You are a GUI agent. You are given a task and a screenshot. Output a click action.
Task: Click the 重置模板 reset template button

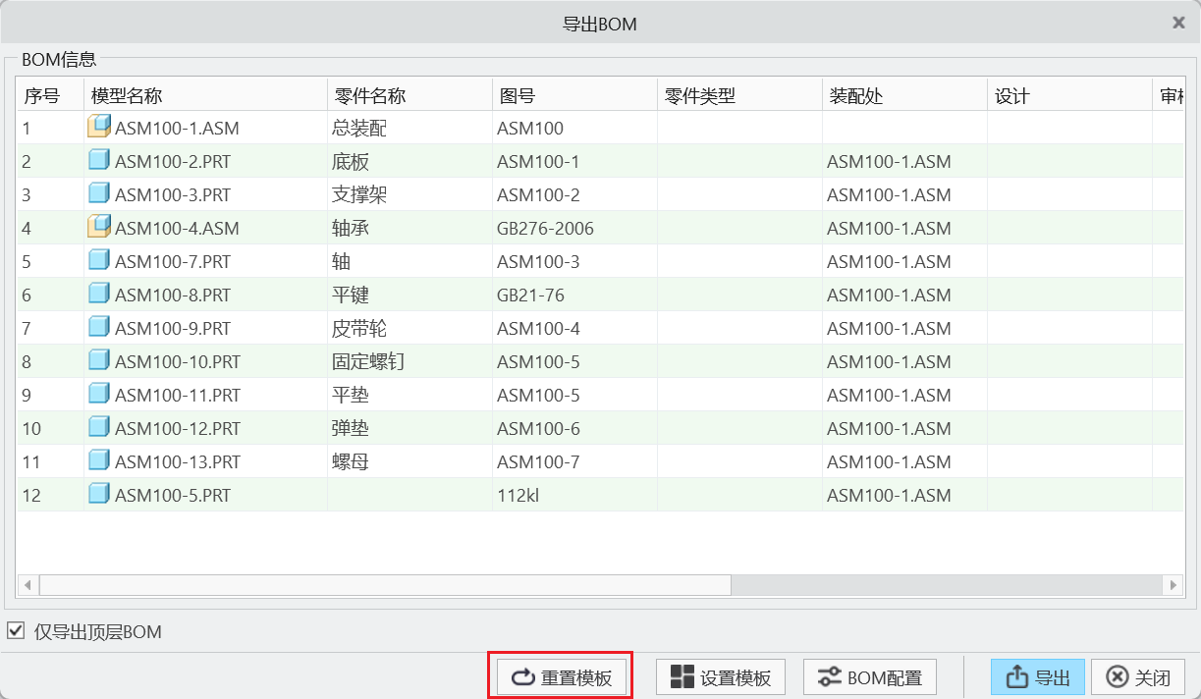(x=561, y=677)
